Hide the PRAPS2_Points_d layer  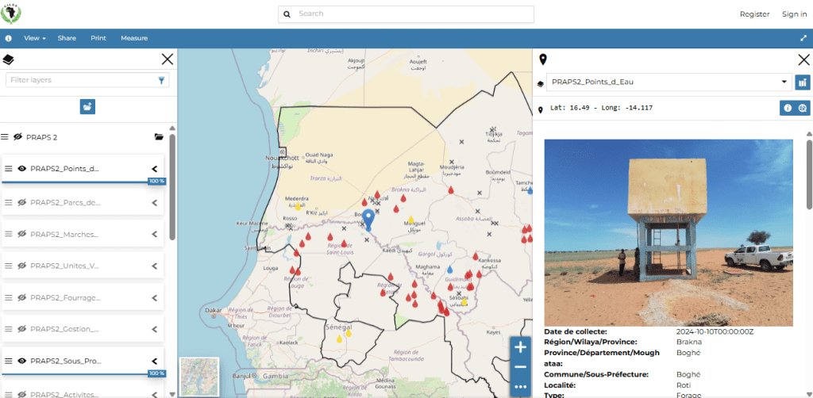click(22, 168)
